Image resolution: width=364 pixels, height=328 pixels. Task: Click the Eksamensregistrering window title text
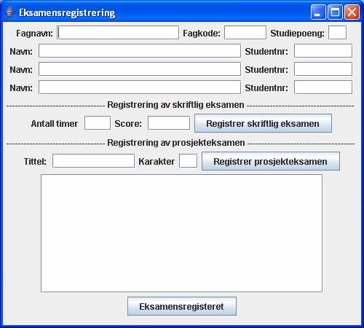tap(67, 12)
